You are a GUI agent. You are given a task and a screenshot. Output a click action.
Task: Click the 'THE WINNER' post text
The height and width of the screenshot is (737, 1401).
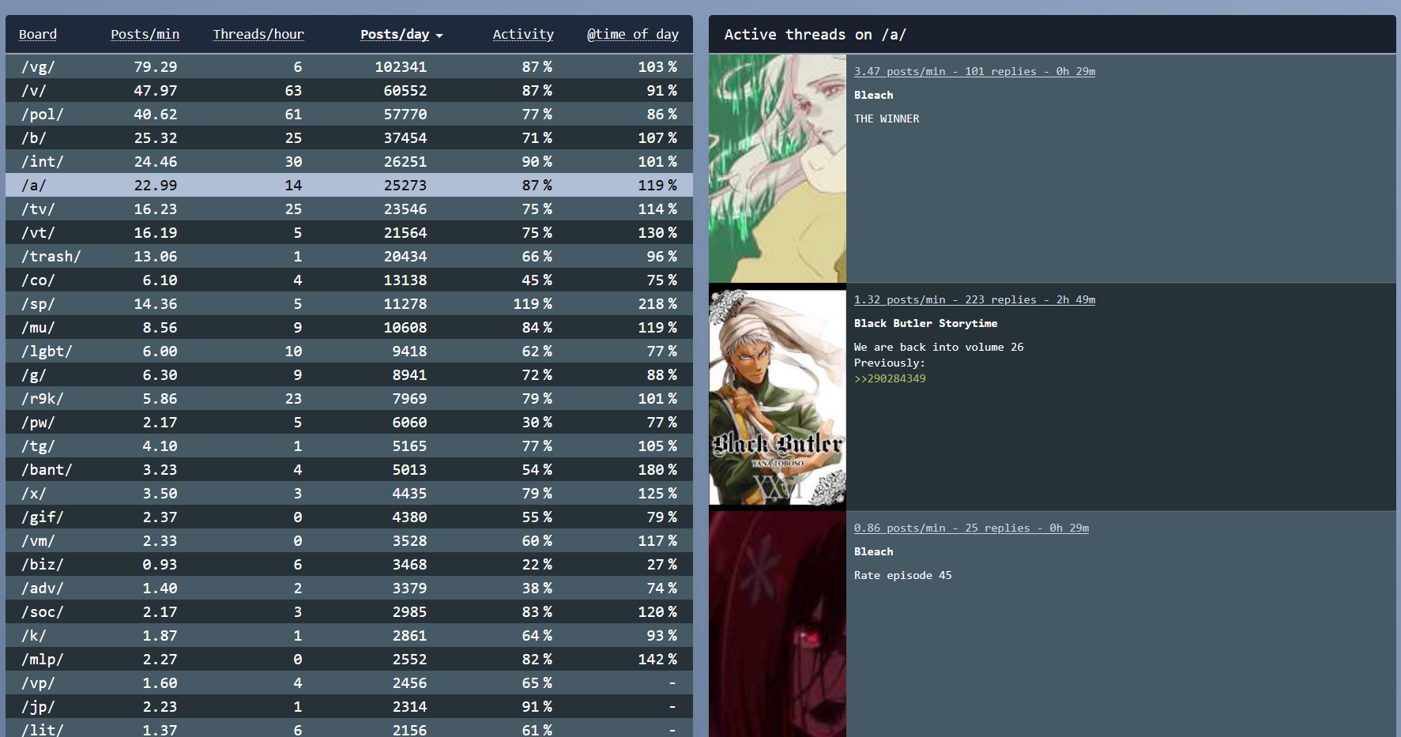(x=887, y=118)
